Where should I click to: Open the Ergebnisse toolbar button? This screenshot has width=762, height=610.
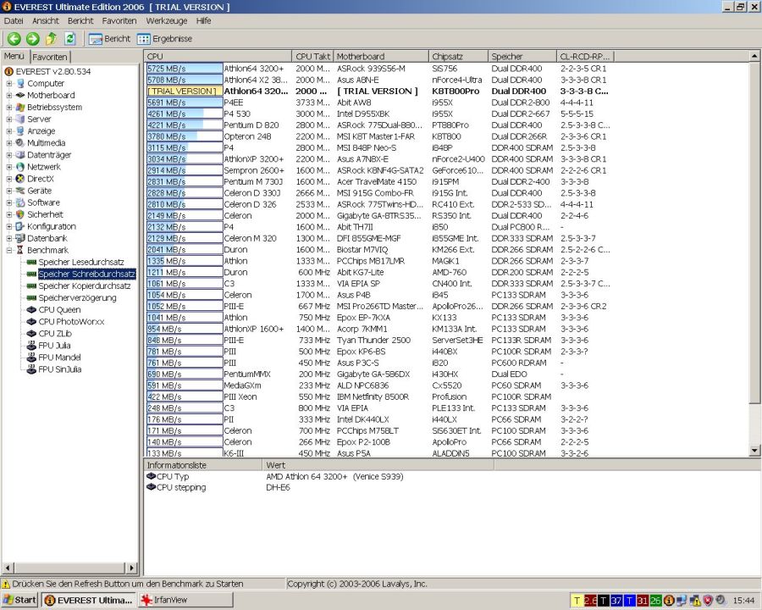(x=165, y=38)
